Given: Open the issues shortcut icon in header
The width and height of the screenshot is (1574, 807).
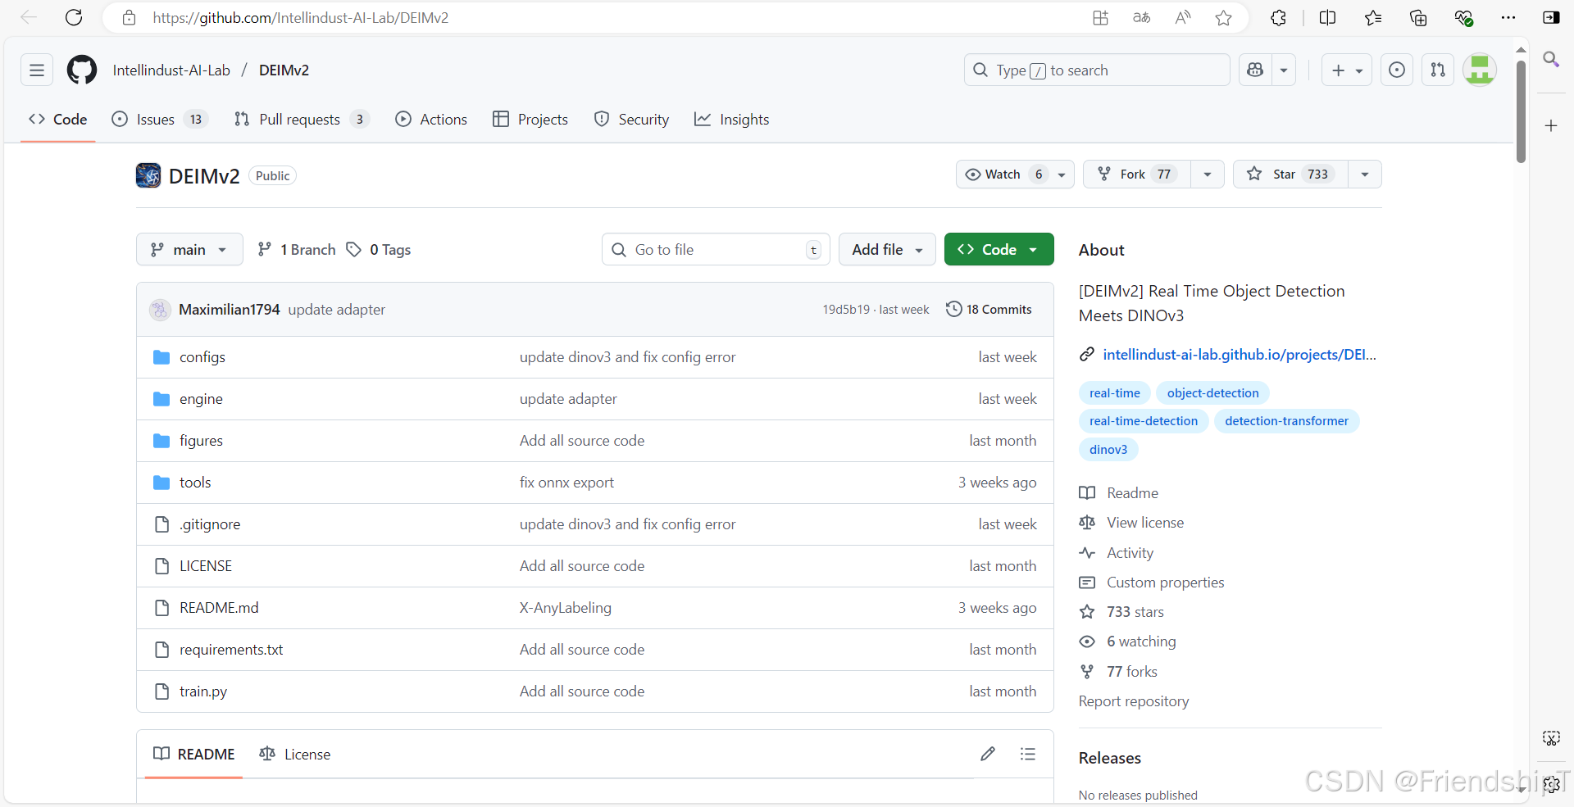Looking at the screenshot, I should (x=1397, y=70).
